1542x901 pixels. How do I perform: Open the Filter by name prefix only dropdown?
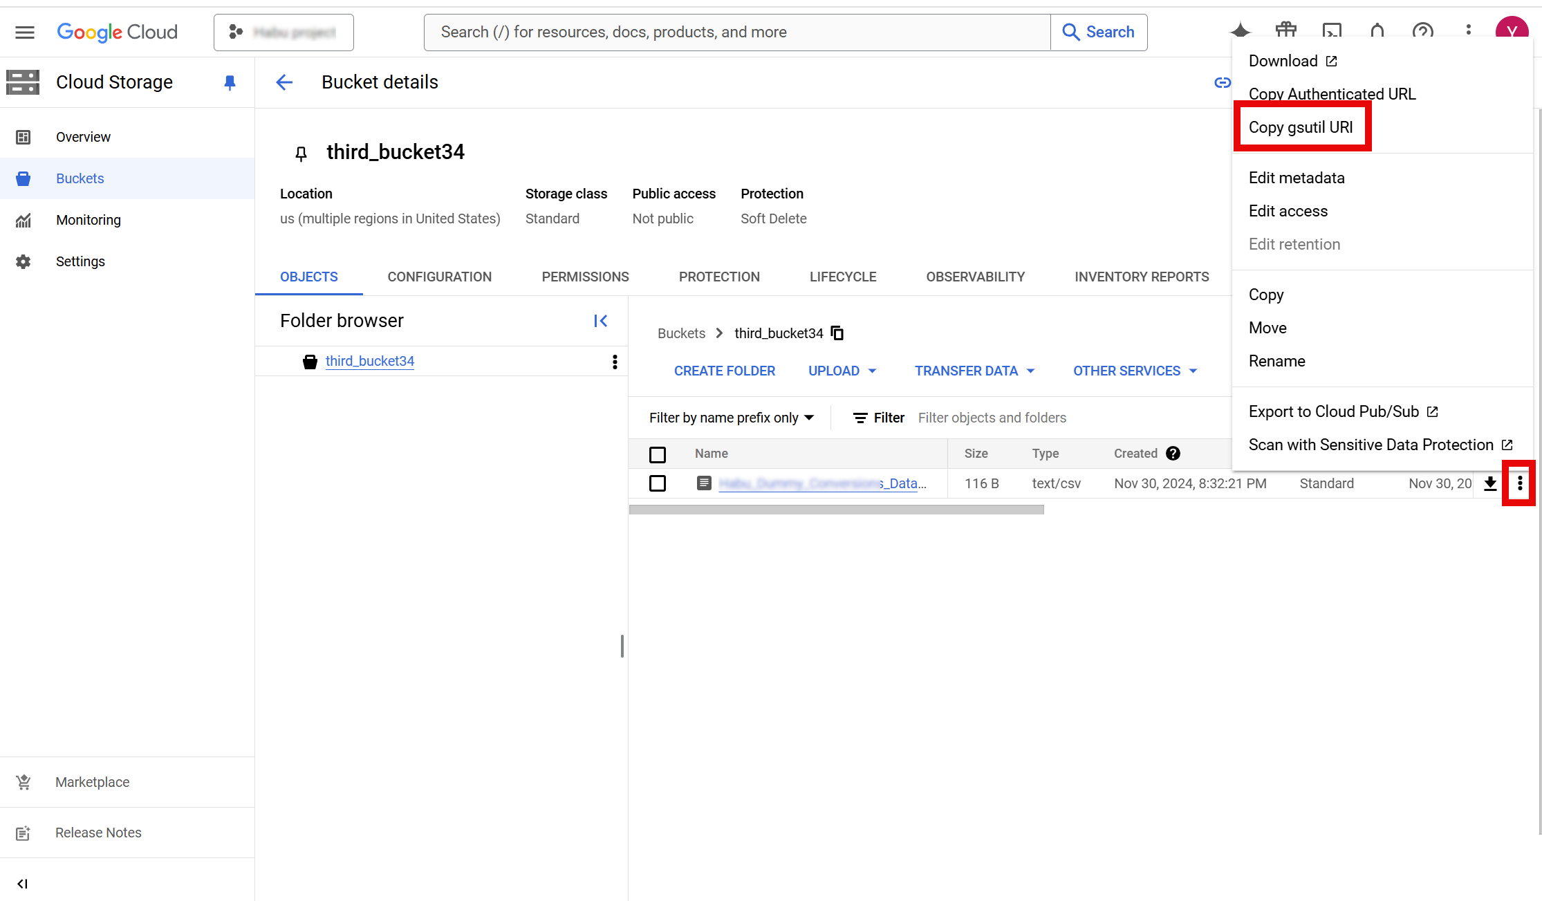[731, 418]
